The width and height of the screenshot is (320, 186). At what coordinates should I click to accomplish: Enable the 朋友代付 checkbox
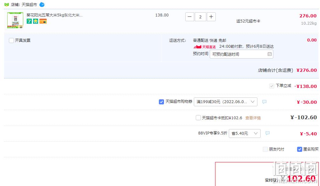point(265,149)
